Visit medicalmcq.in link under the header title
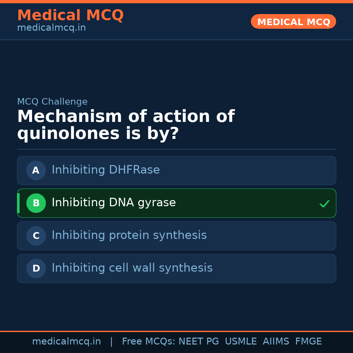 [51, 28]
